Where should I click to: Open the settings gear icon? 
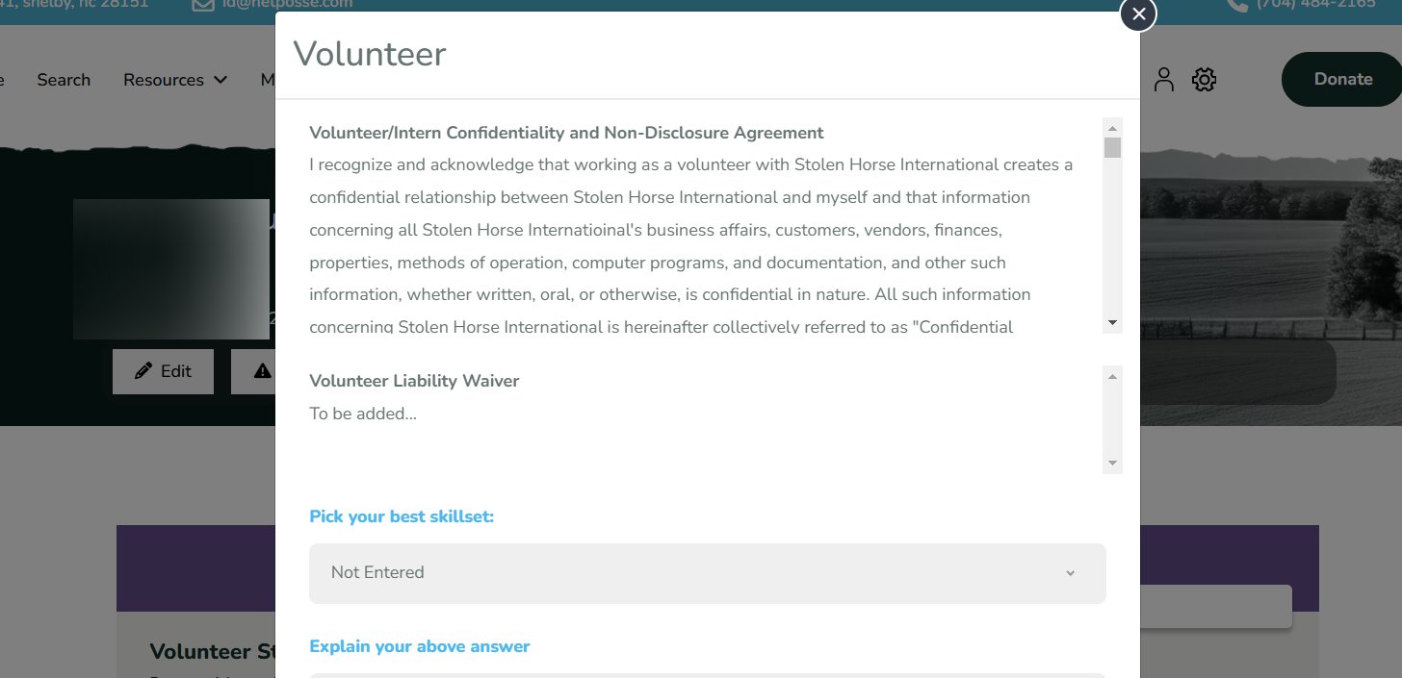(x=1204, y=80)
